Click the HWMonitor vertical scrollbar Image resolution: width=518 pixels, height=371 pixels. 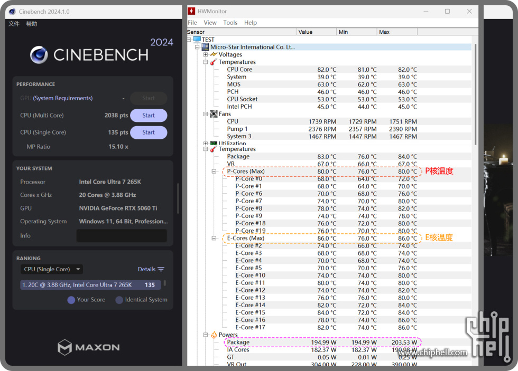(x=475, y=94)
